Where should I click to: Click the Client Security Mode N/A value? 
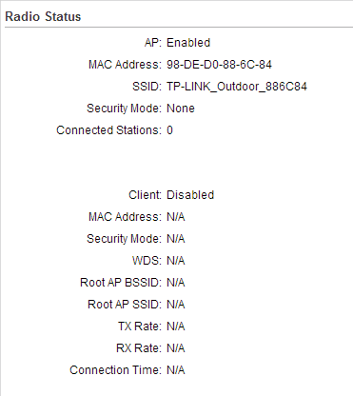coord(176,239)
